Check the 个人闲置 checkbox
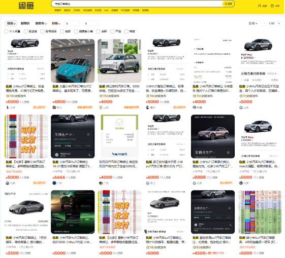The width and height of the screenshot is (285, 258). point(6,31)
